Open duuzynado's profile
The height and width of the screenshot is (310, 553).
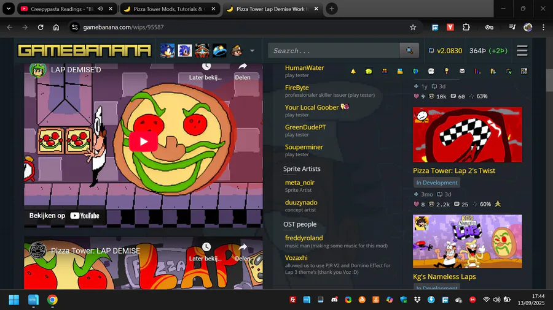tap(301, 202)
